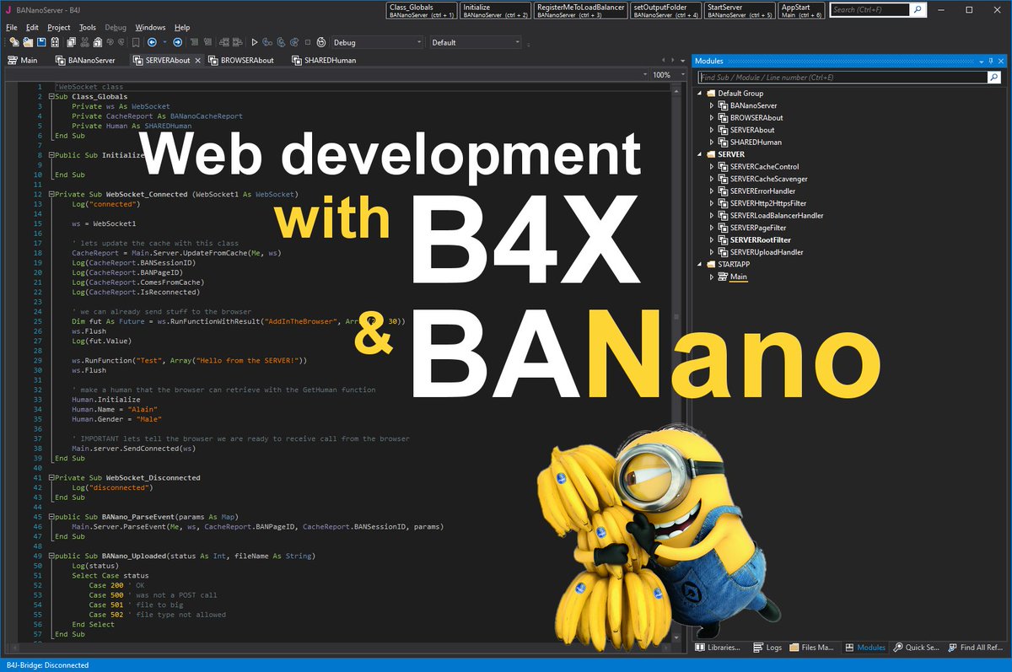Click the SERVER folder icon in Modules
Viewport: 1012px width, 672px height.
pos(710,154)
